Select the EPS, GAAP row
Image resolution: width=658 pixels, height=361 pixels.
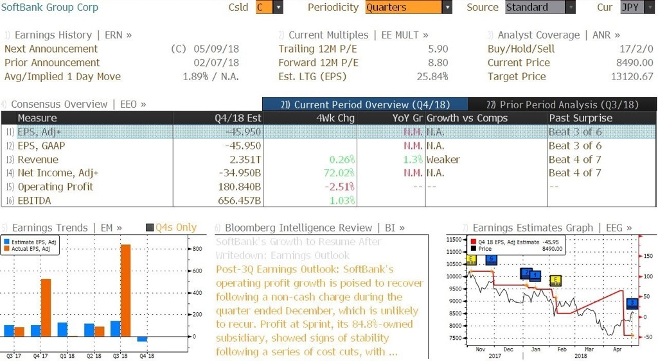[328, 146]
